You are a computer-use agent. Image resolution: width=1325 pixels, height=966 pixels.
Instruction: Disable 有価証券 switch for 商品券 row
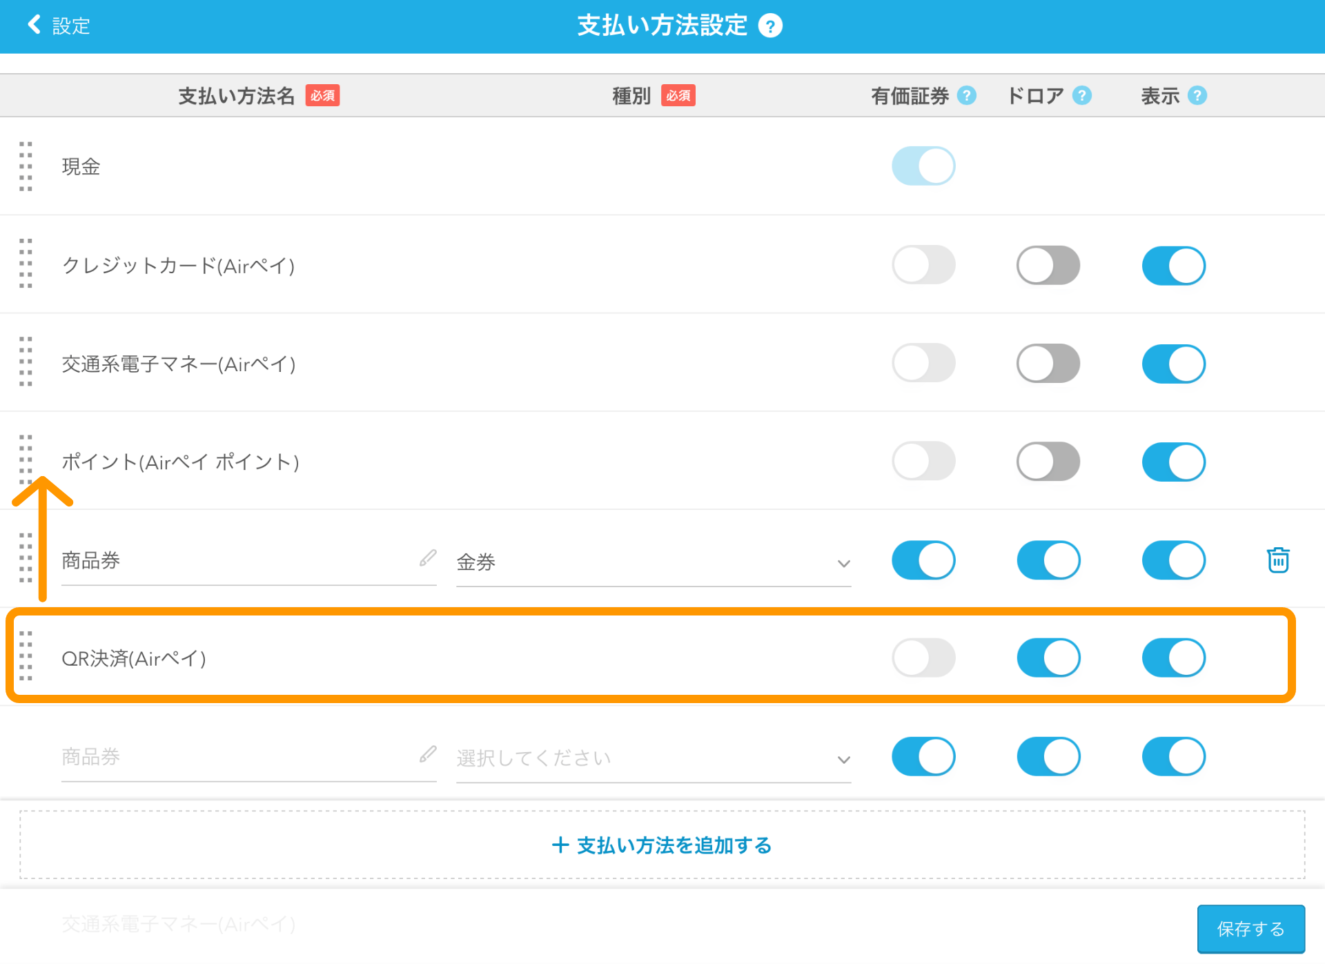(x=923, y=560)
